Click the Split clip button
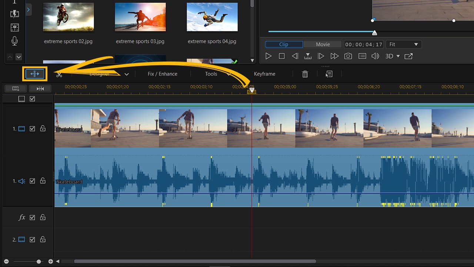This screenshot has width=474, height=267. point(35,74)
